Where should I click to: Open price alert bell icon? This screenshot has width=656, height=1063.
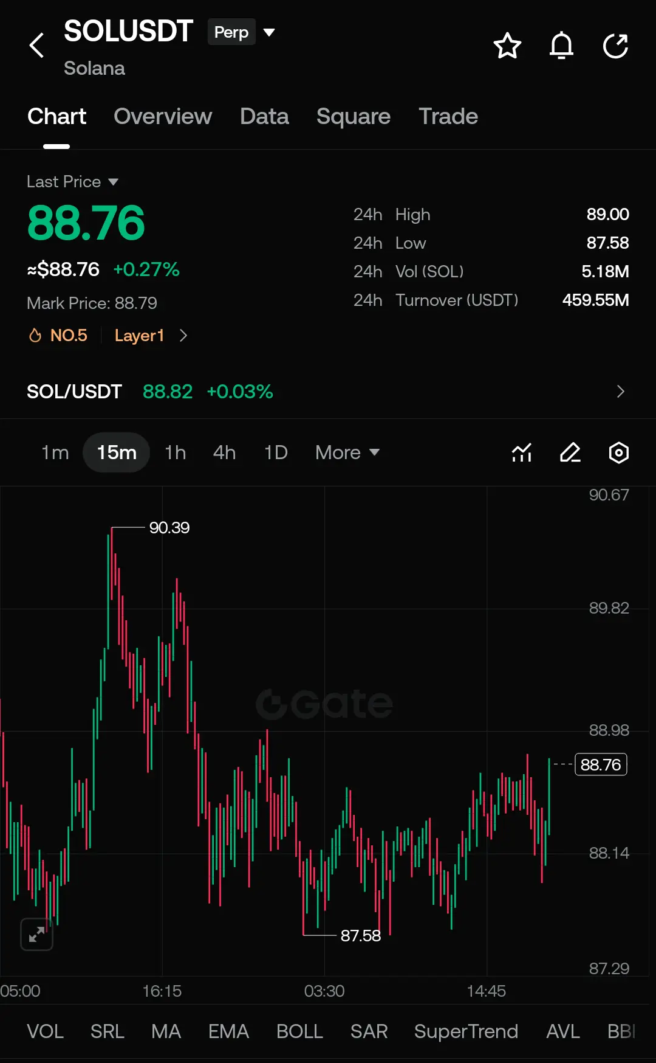pos(561,46)
